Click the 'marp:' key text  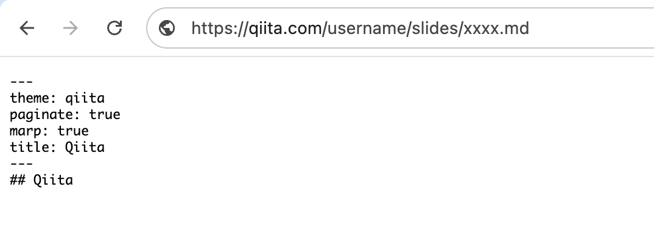click(30, 131)
